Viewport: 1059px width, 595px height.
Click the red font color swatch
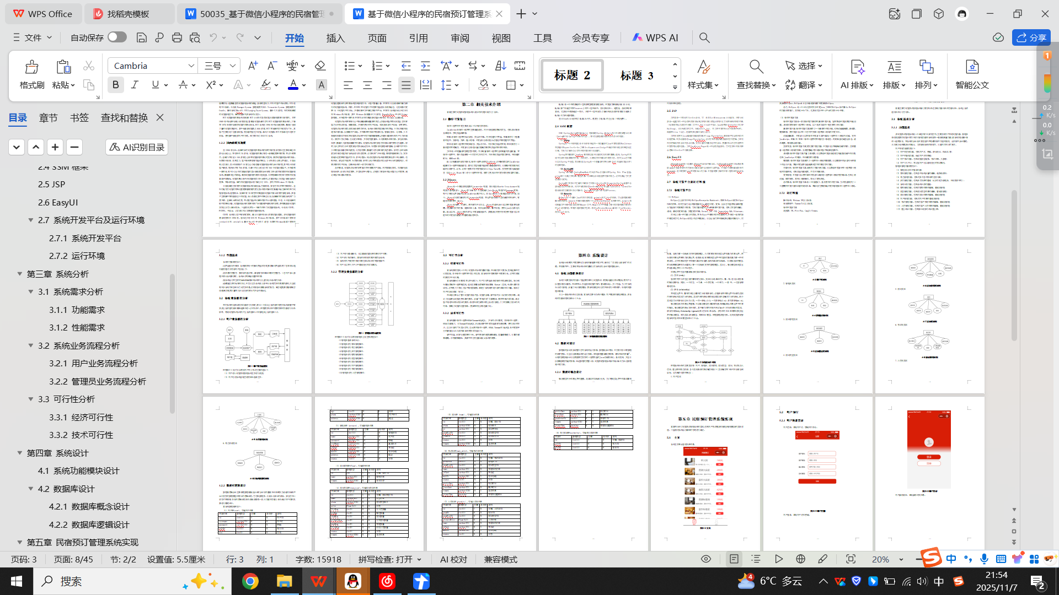[x=293, y=85]
